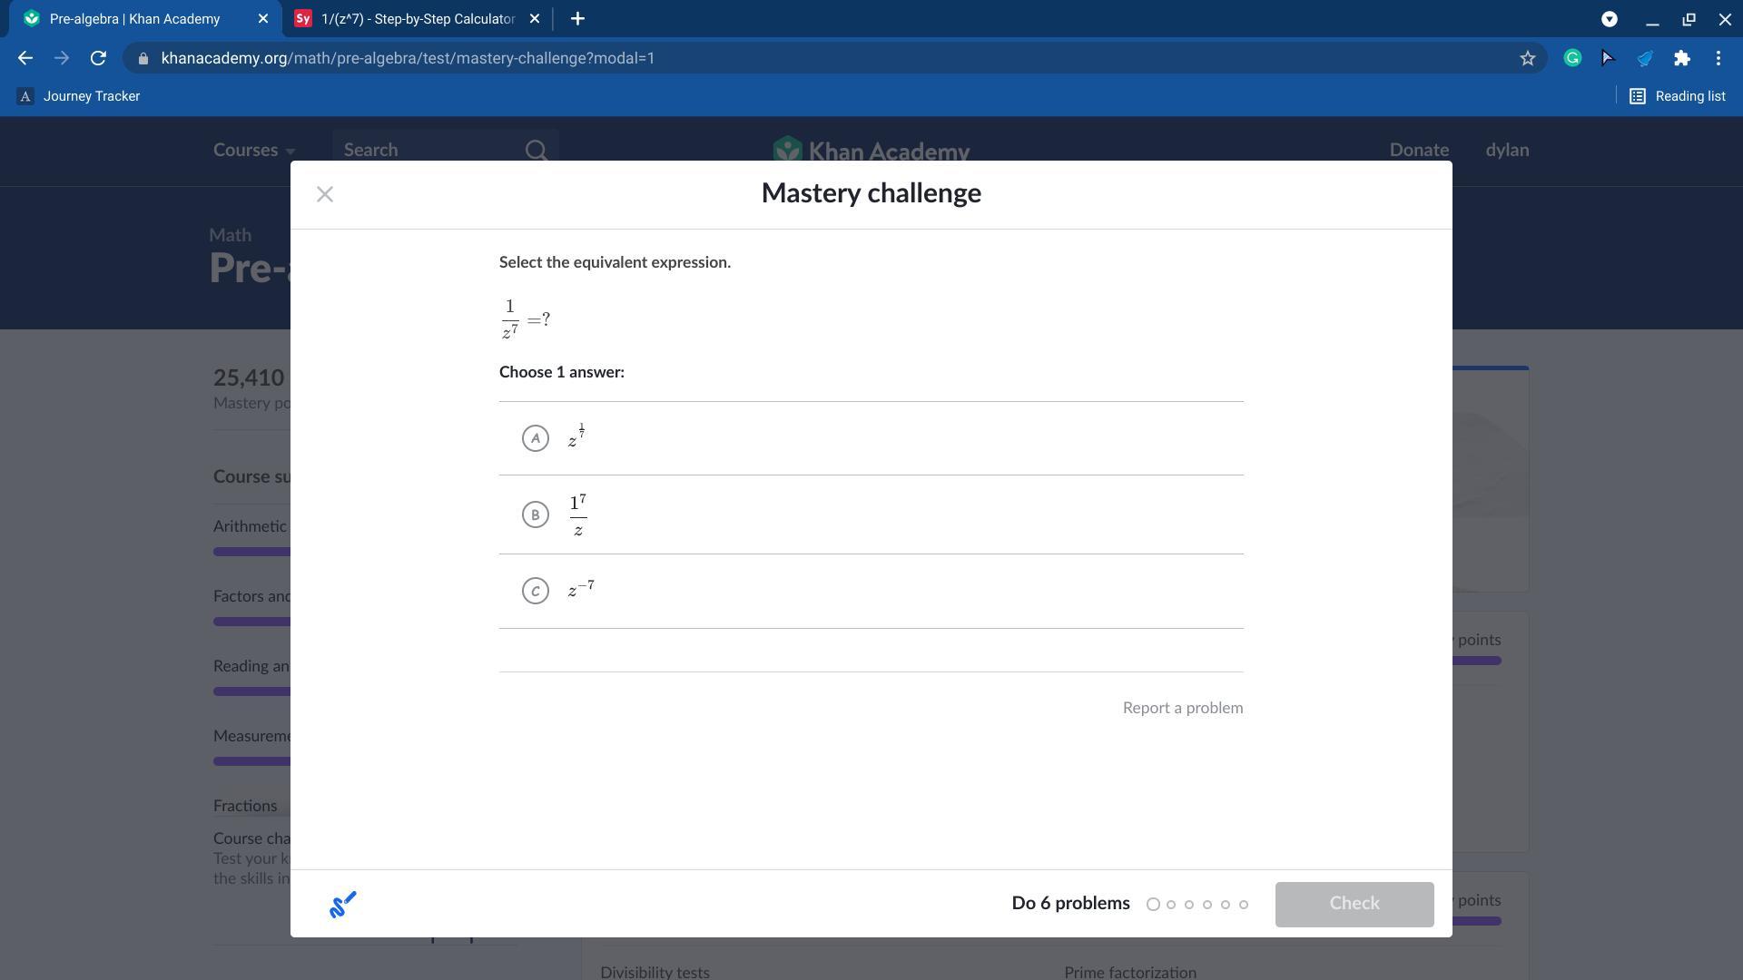The image size is (1743, 980).
Task: Choose answer C, z to the negative seventh
Action: coord(536,591)
